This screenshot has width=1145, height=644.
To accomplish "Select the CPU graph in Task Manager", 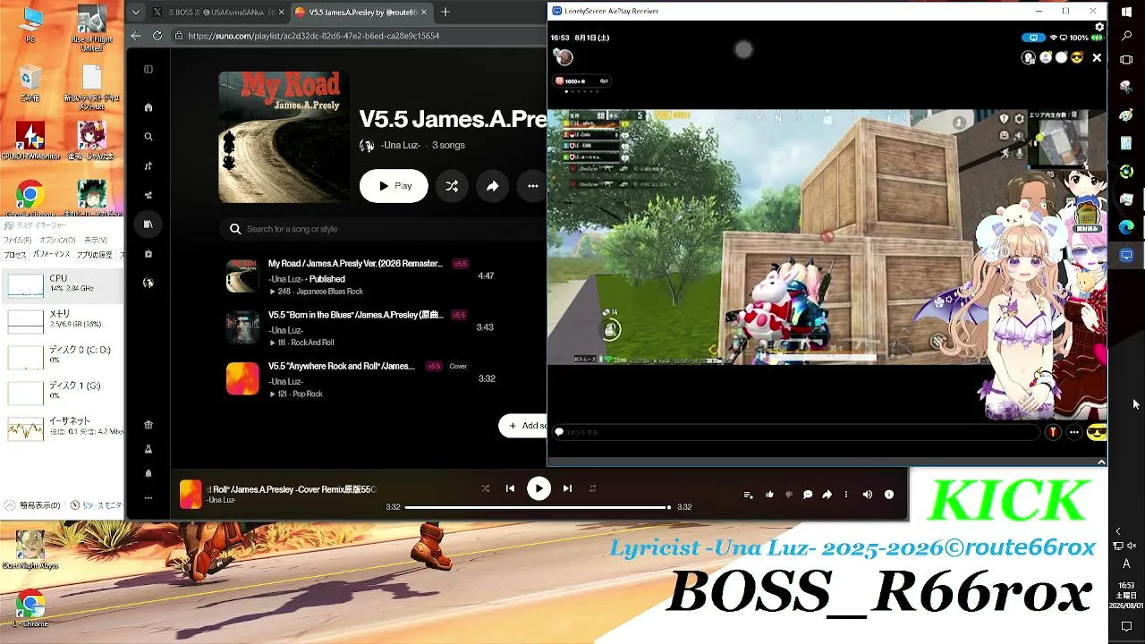I will pyautogui.click(x=63, y=284).
